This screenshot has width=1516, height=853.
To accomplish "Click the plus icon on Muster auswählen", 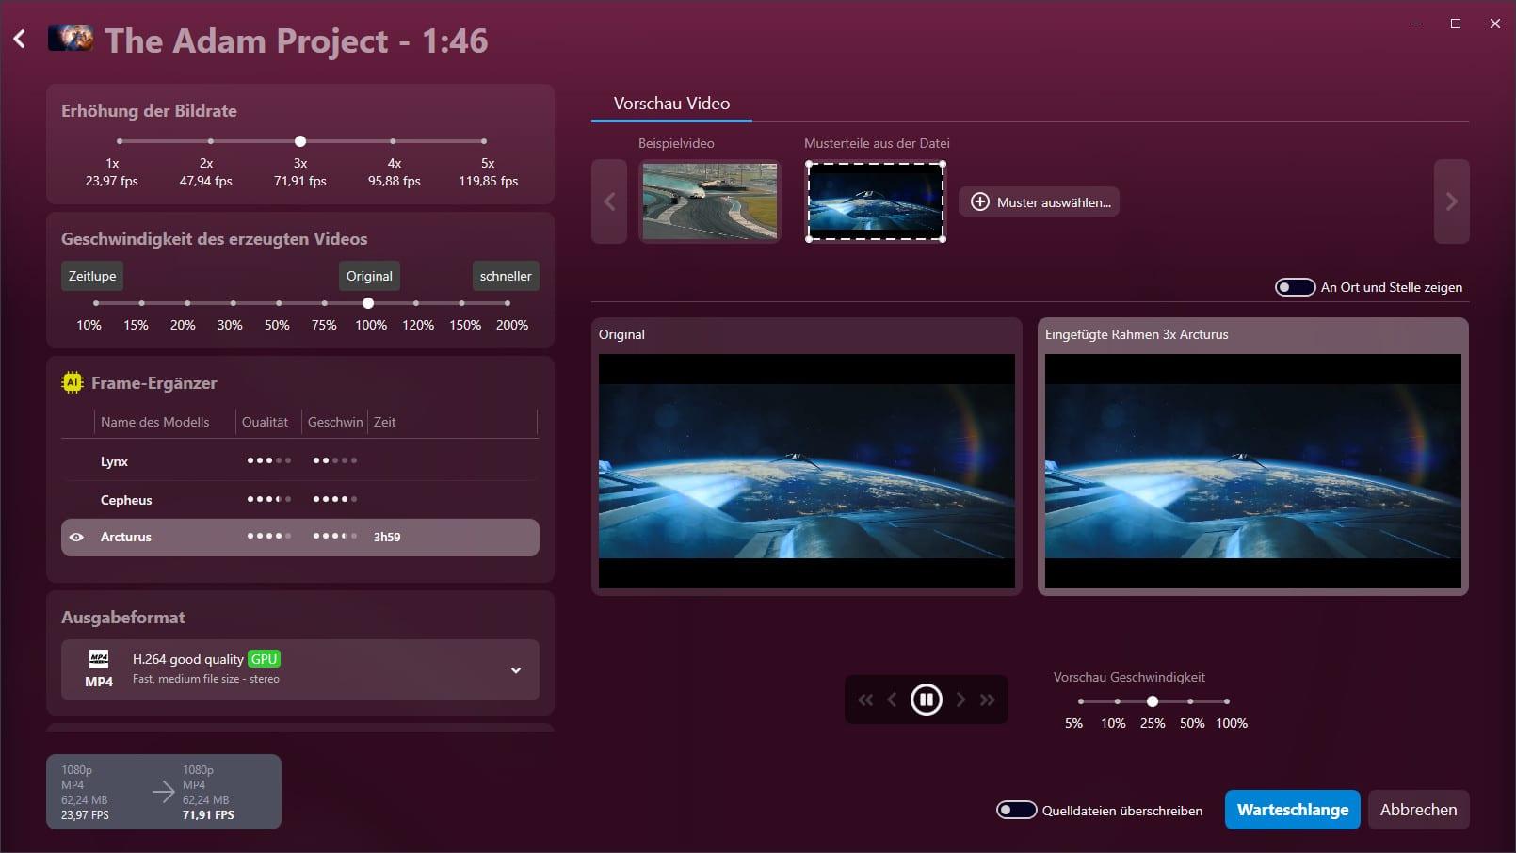I will coord(980,201).
